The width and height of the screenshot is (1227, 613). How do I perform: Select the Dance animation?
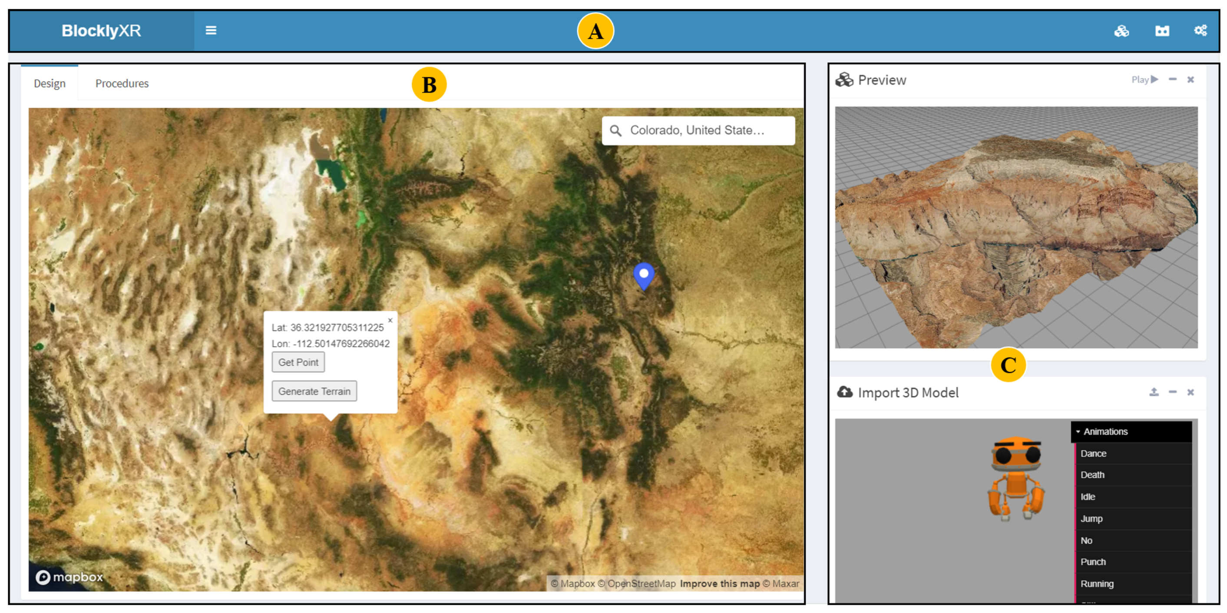pyautogui.click(x=1093, y=454)
